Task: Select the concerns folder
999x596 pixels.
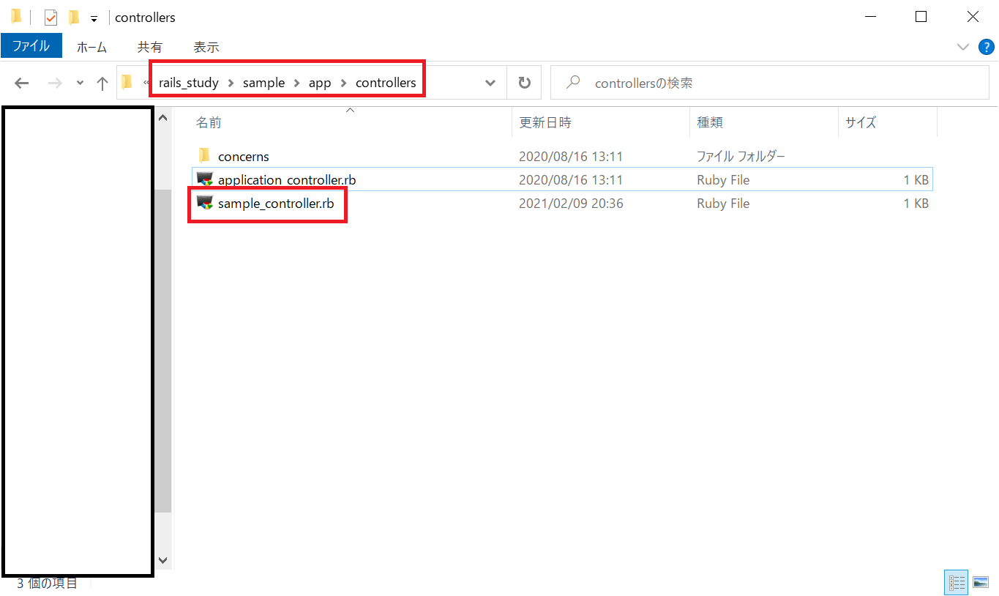Action: [x=244, y=156]
